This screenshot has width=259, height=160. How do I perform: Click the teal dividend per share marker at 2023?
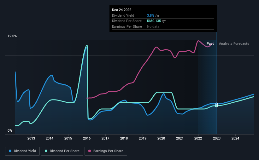tap(216, 106)
